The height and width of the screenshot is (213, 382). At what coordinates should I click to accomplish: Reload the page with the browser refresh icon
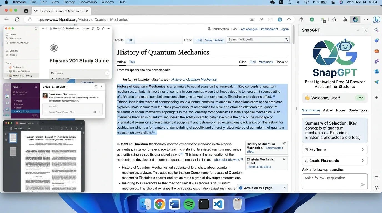[17, 20]
